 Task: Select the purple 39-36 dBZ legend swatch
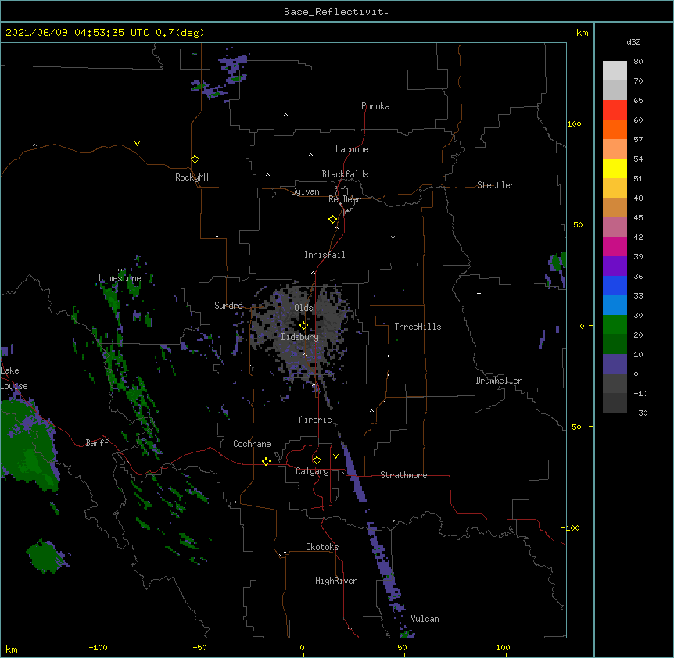tap(615, 266)
